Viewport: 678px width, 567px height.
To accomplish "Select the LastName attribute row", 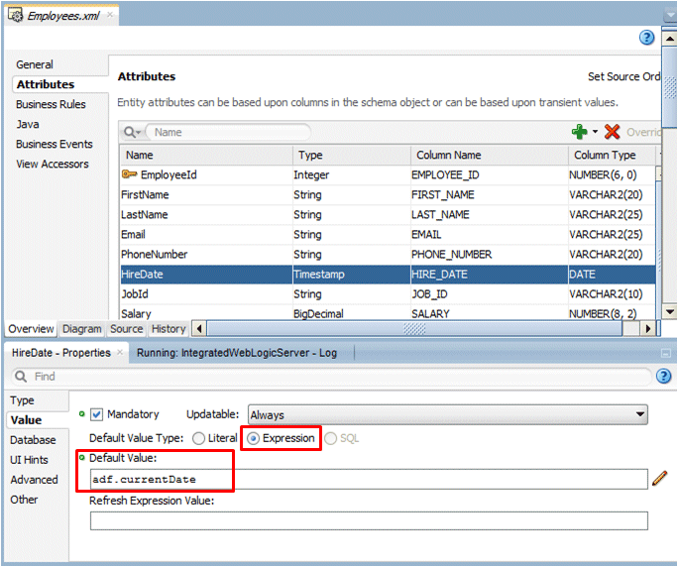I will [x=388, y=214].
